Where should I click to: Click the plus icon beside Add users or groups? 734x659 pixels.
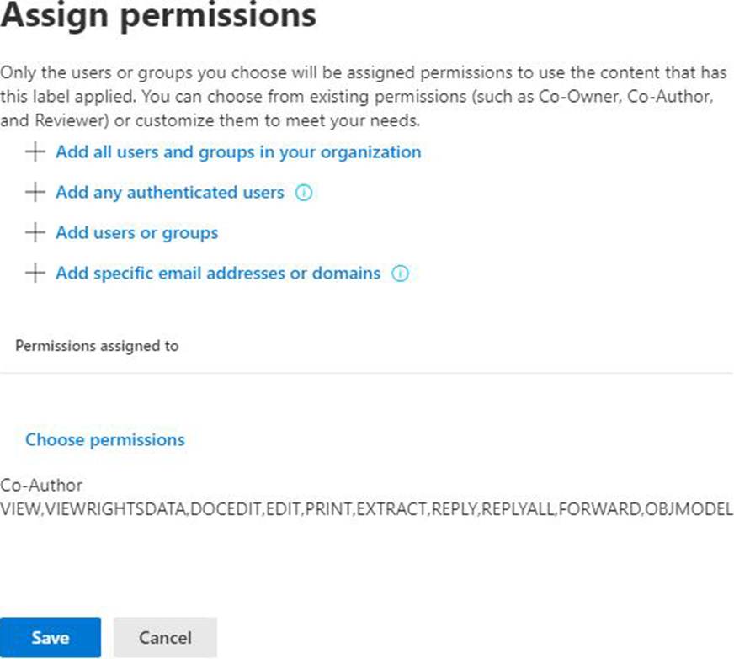[35, 233]
